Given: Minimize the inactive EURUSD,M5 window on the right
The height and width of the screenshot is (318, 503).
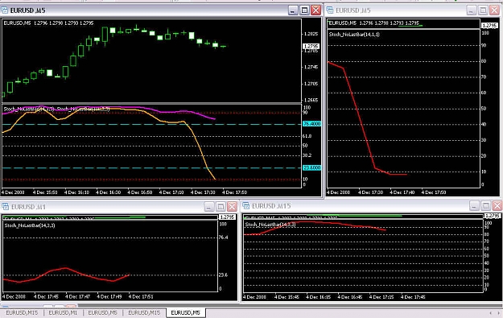Looking at the screenshot, I should 471,10.
